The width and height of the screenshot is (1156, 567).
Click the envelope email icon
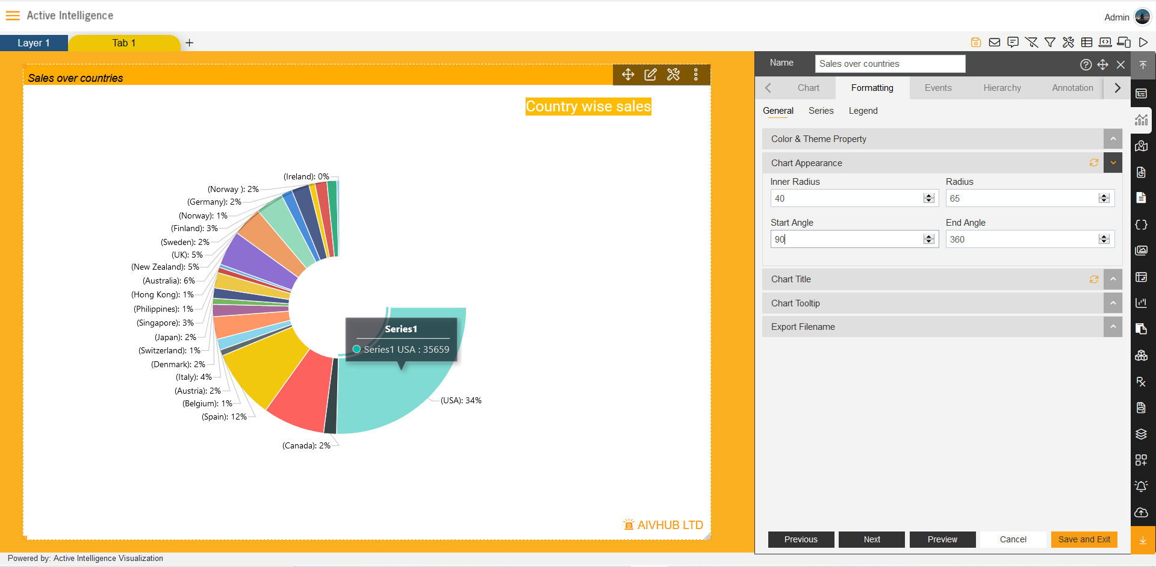pos(995,42)
